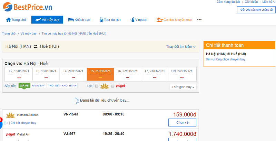Select date tab T2, 18/01/2021

coord(19,74)
